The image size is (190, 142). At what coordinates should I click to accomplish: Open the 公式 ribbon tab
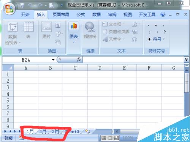coord(81,14)
